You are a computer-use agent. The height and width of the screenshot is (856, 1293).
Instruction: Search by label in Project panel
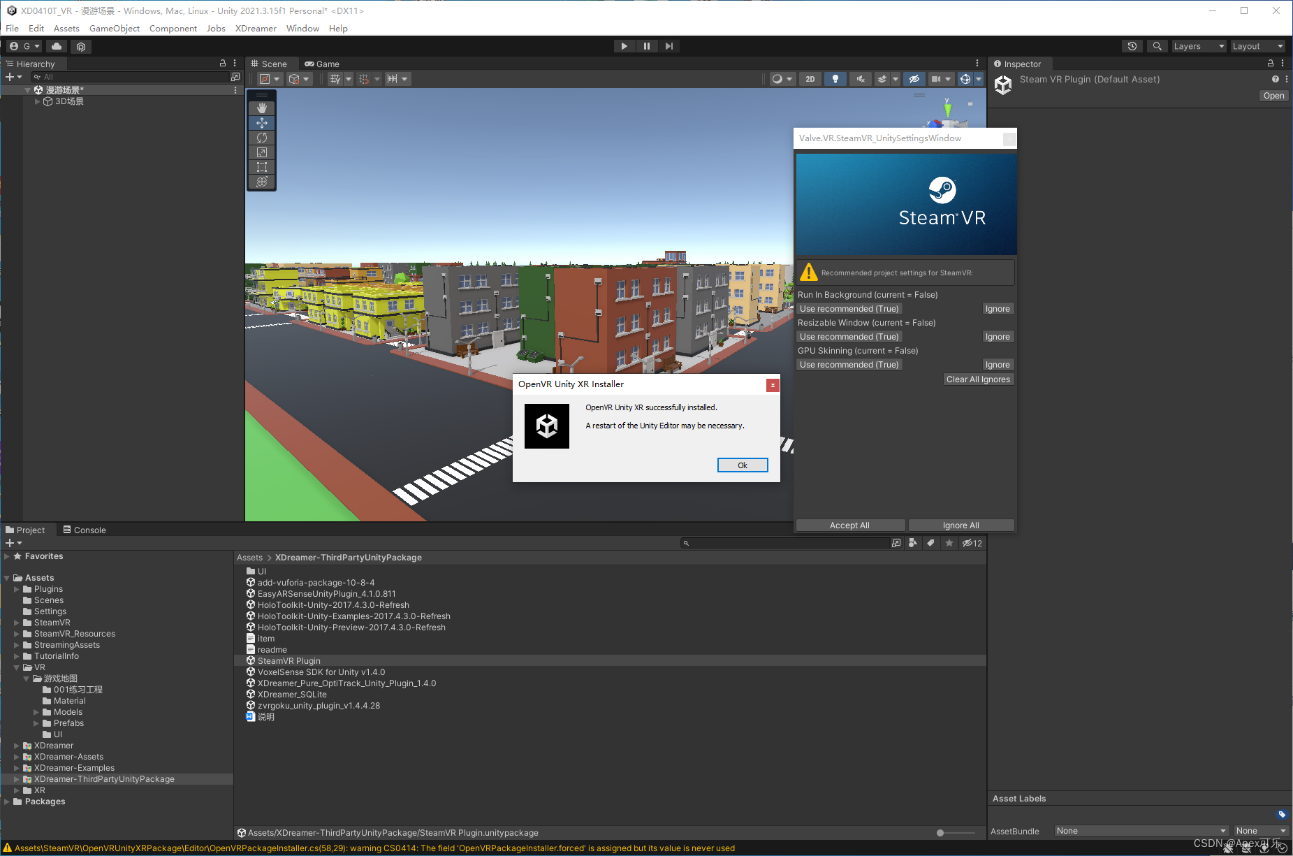pos(931,543)
